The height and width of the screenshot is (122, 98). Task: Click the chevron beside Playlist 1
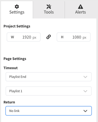85,91
